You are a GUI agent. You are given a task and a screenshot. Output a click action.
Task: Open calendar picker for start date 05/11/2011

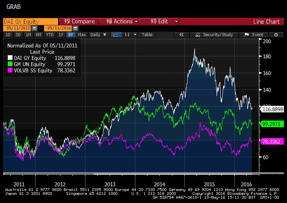point(34,28)
